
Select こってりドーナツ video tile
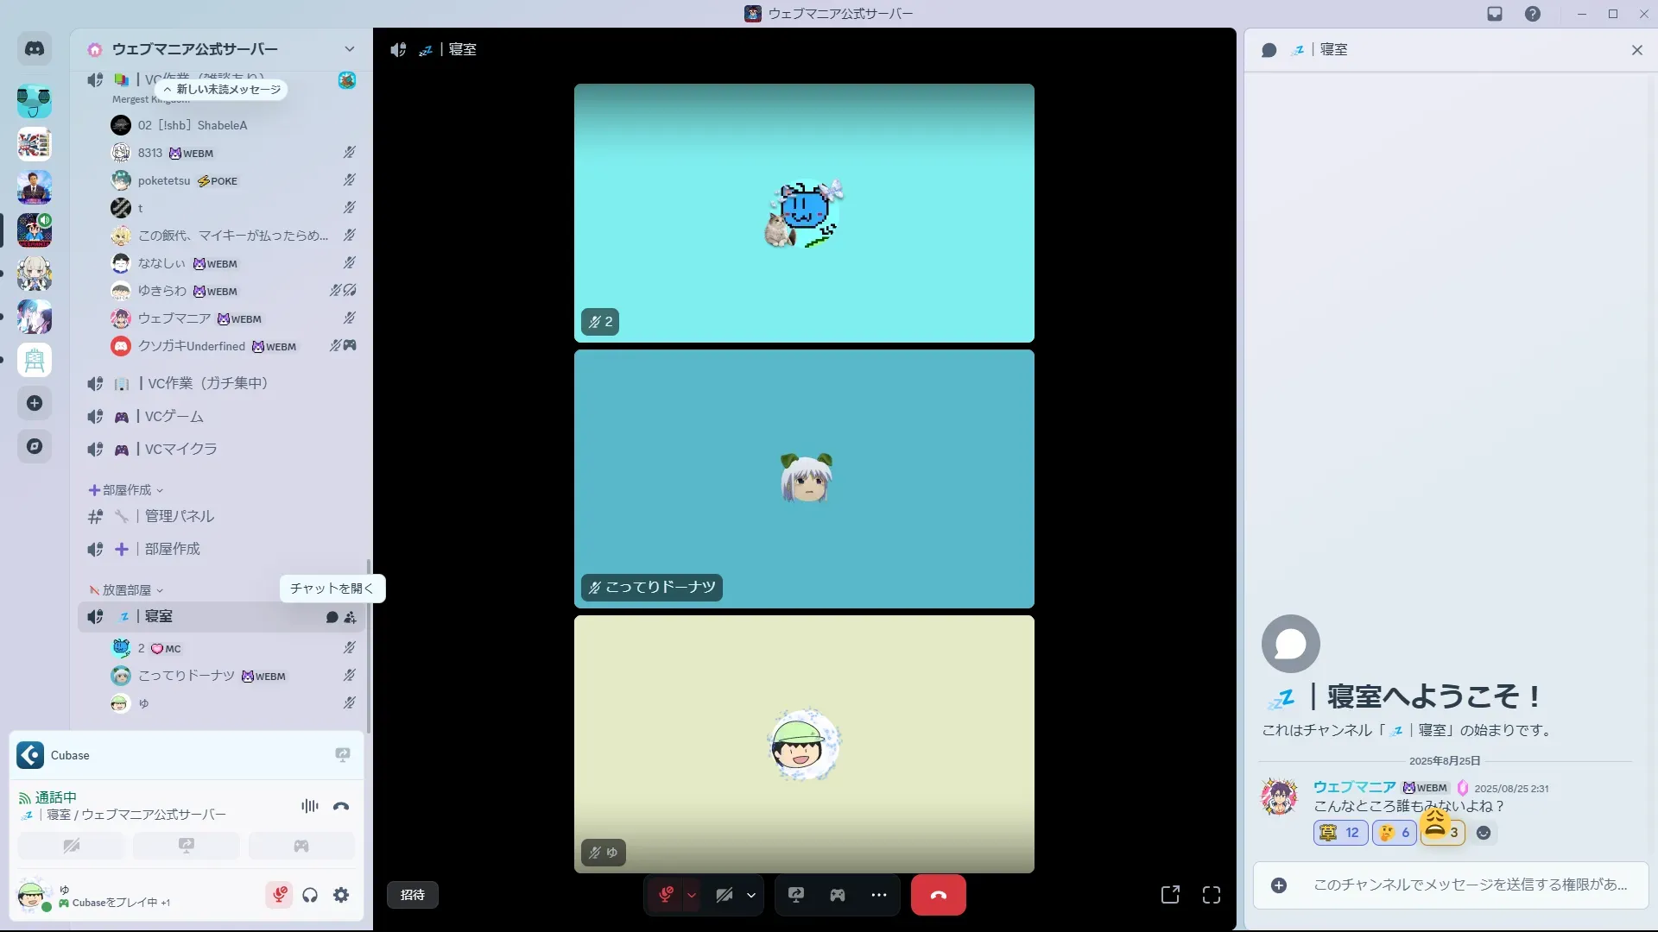tap(804, 479)
